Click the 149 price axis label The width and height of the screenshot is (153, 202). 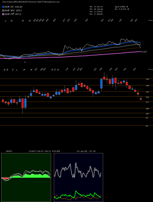pos(147,79)
